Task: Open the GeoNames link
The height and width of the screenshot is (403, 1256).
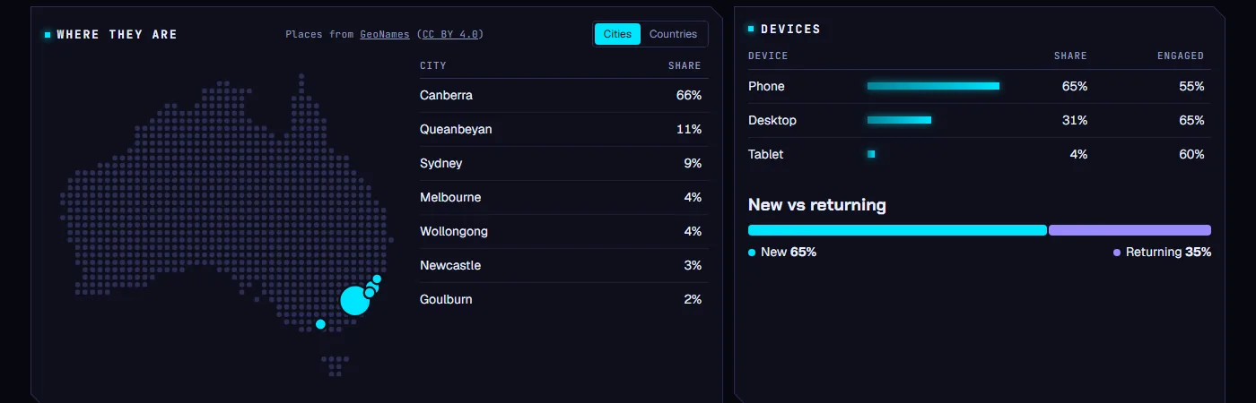Action: (385, 34)
